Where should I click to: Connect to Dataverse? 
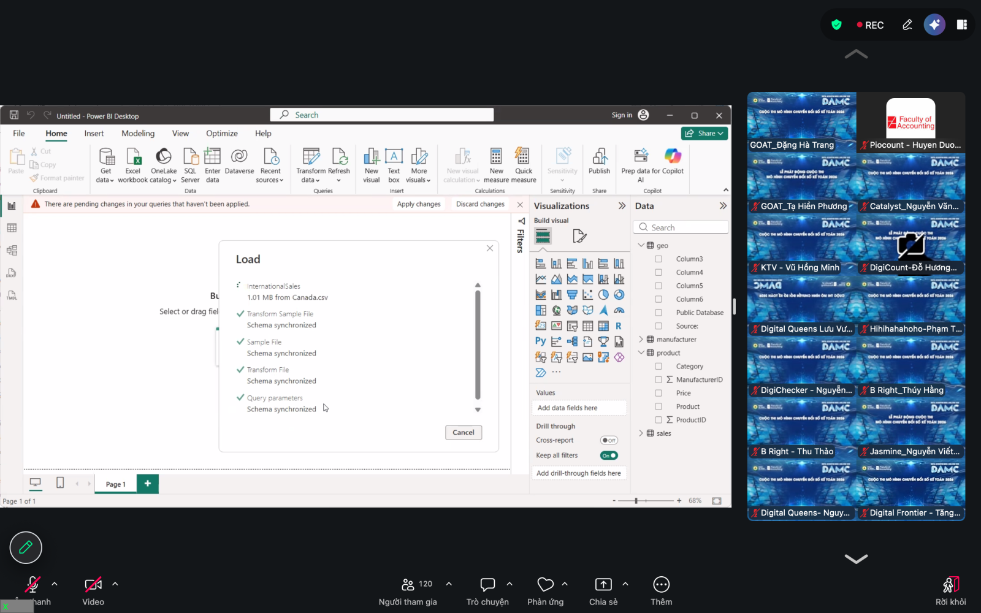[x=239, y=161]
